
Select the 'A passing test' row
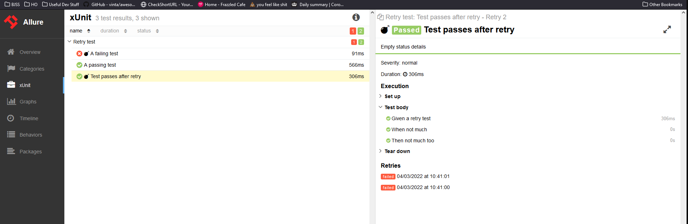pos(220,65)
